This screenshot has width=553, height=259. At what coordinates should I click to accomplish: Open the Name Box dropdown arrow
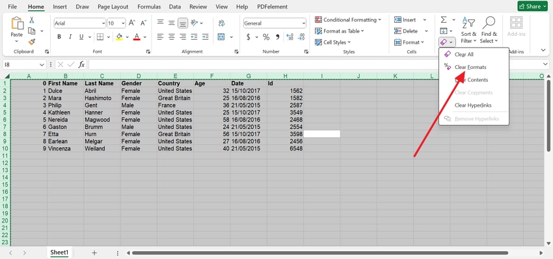tap(42, 64)
